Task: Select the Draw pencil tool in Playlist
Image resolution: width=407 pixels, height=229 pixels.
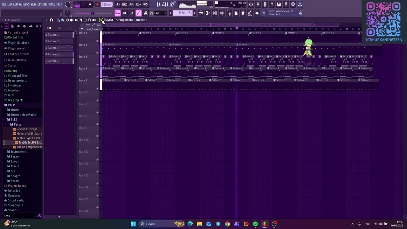Action: 58,20
